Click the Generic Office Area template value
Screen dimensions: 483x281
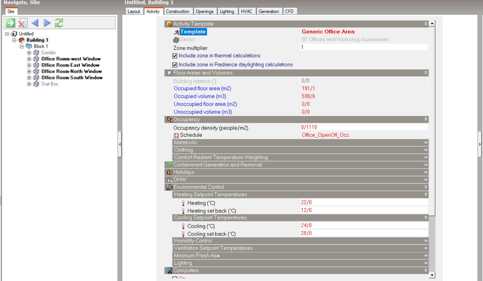click(328, 32)
